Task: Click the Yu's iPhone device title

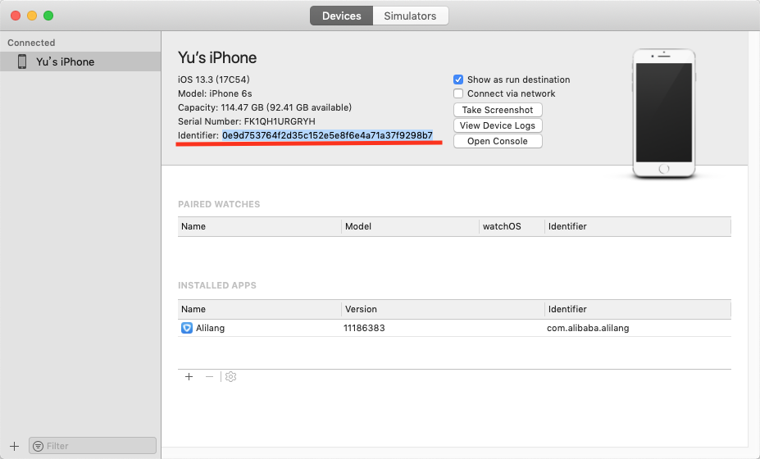Action: coord(217,57)
